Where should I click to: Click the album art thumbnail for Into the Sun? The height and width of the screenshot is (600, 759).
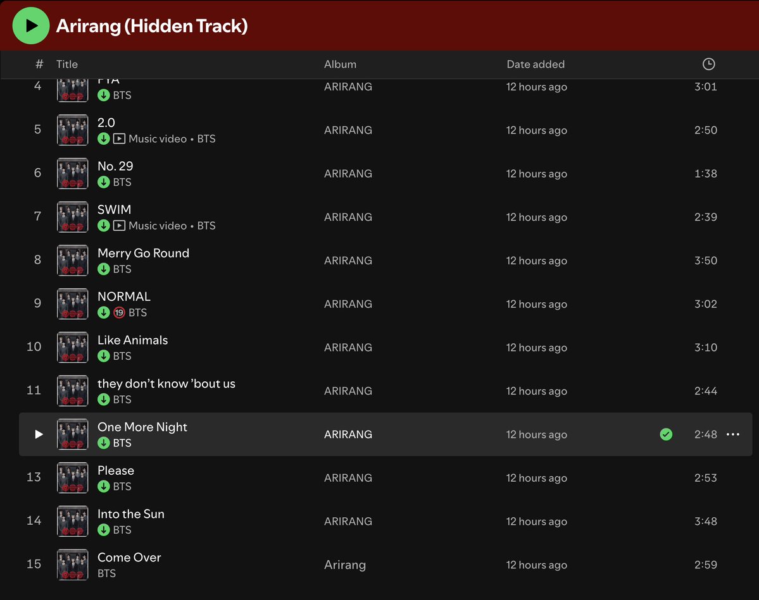point(73,521)
